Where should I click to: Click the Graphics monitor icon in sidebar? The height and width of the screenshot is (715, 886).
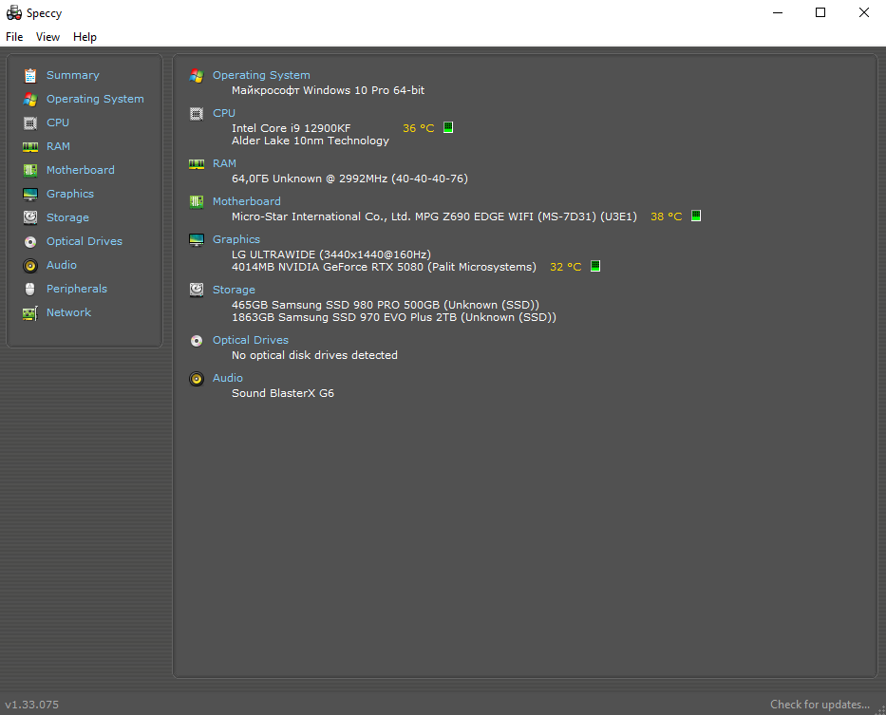pyautogui.click(x=30, y=195)
